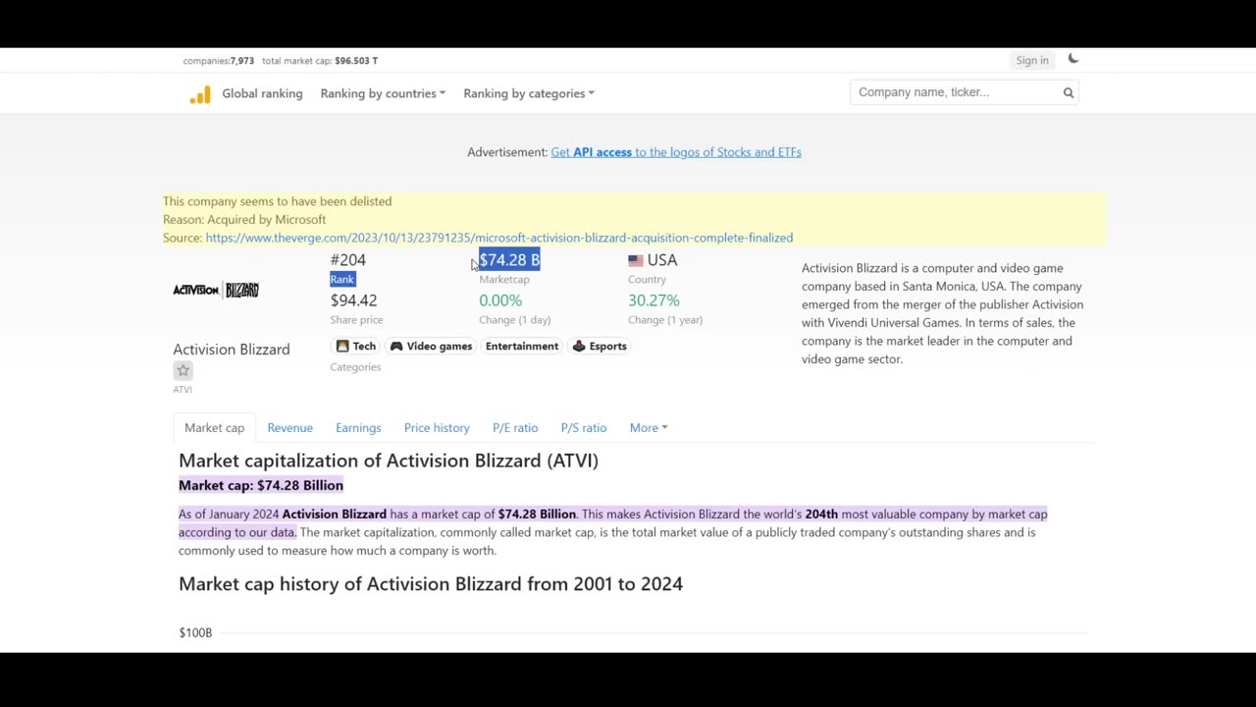Expand Ranking by categories dropdown
The width and height of the screenshot is (1256, 707).
[x=529, y=93]
